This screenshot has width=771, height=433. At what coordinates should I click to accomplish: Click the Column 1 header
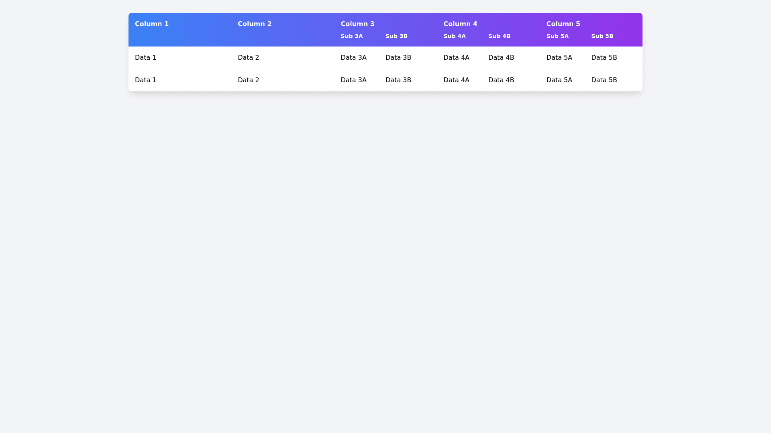point(152,24)
